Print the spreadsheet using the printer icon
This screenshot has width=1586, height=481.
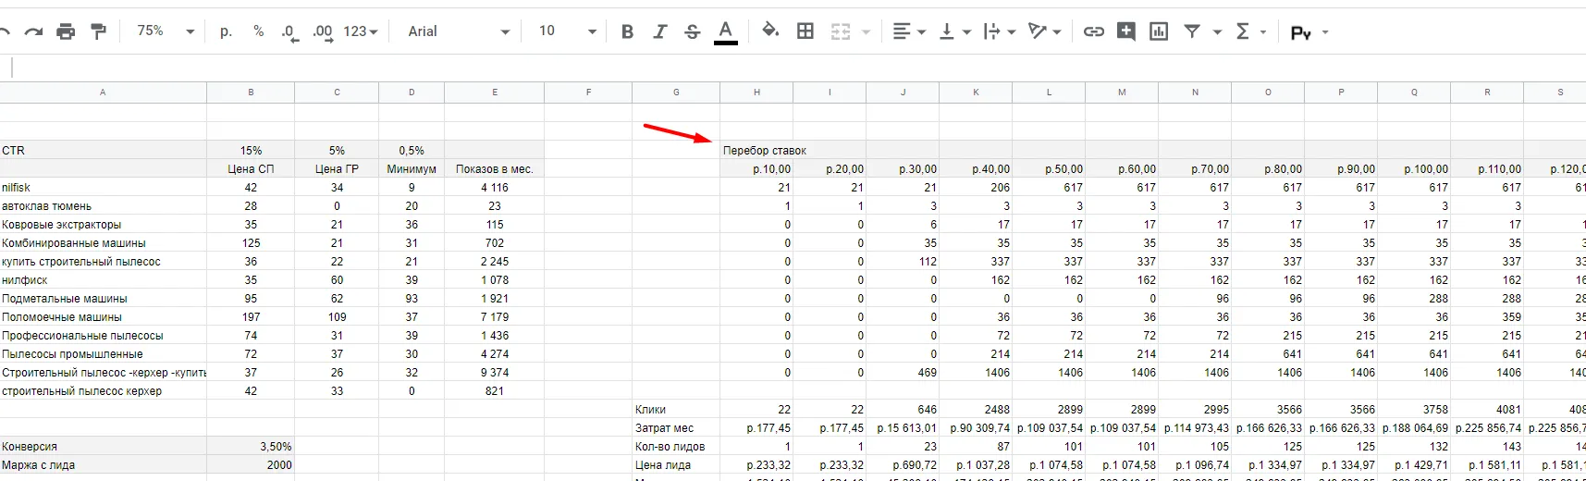click(66, 31)
